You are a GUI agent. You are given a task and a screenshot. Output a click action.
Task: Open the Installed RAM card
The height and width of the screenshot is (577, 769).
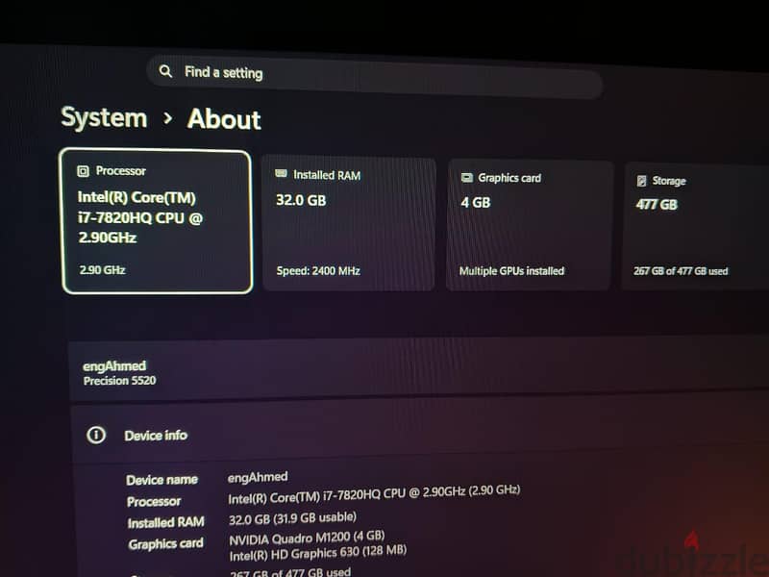349,224
